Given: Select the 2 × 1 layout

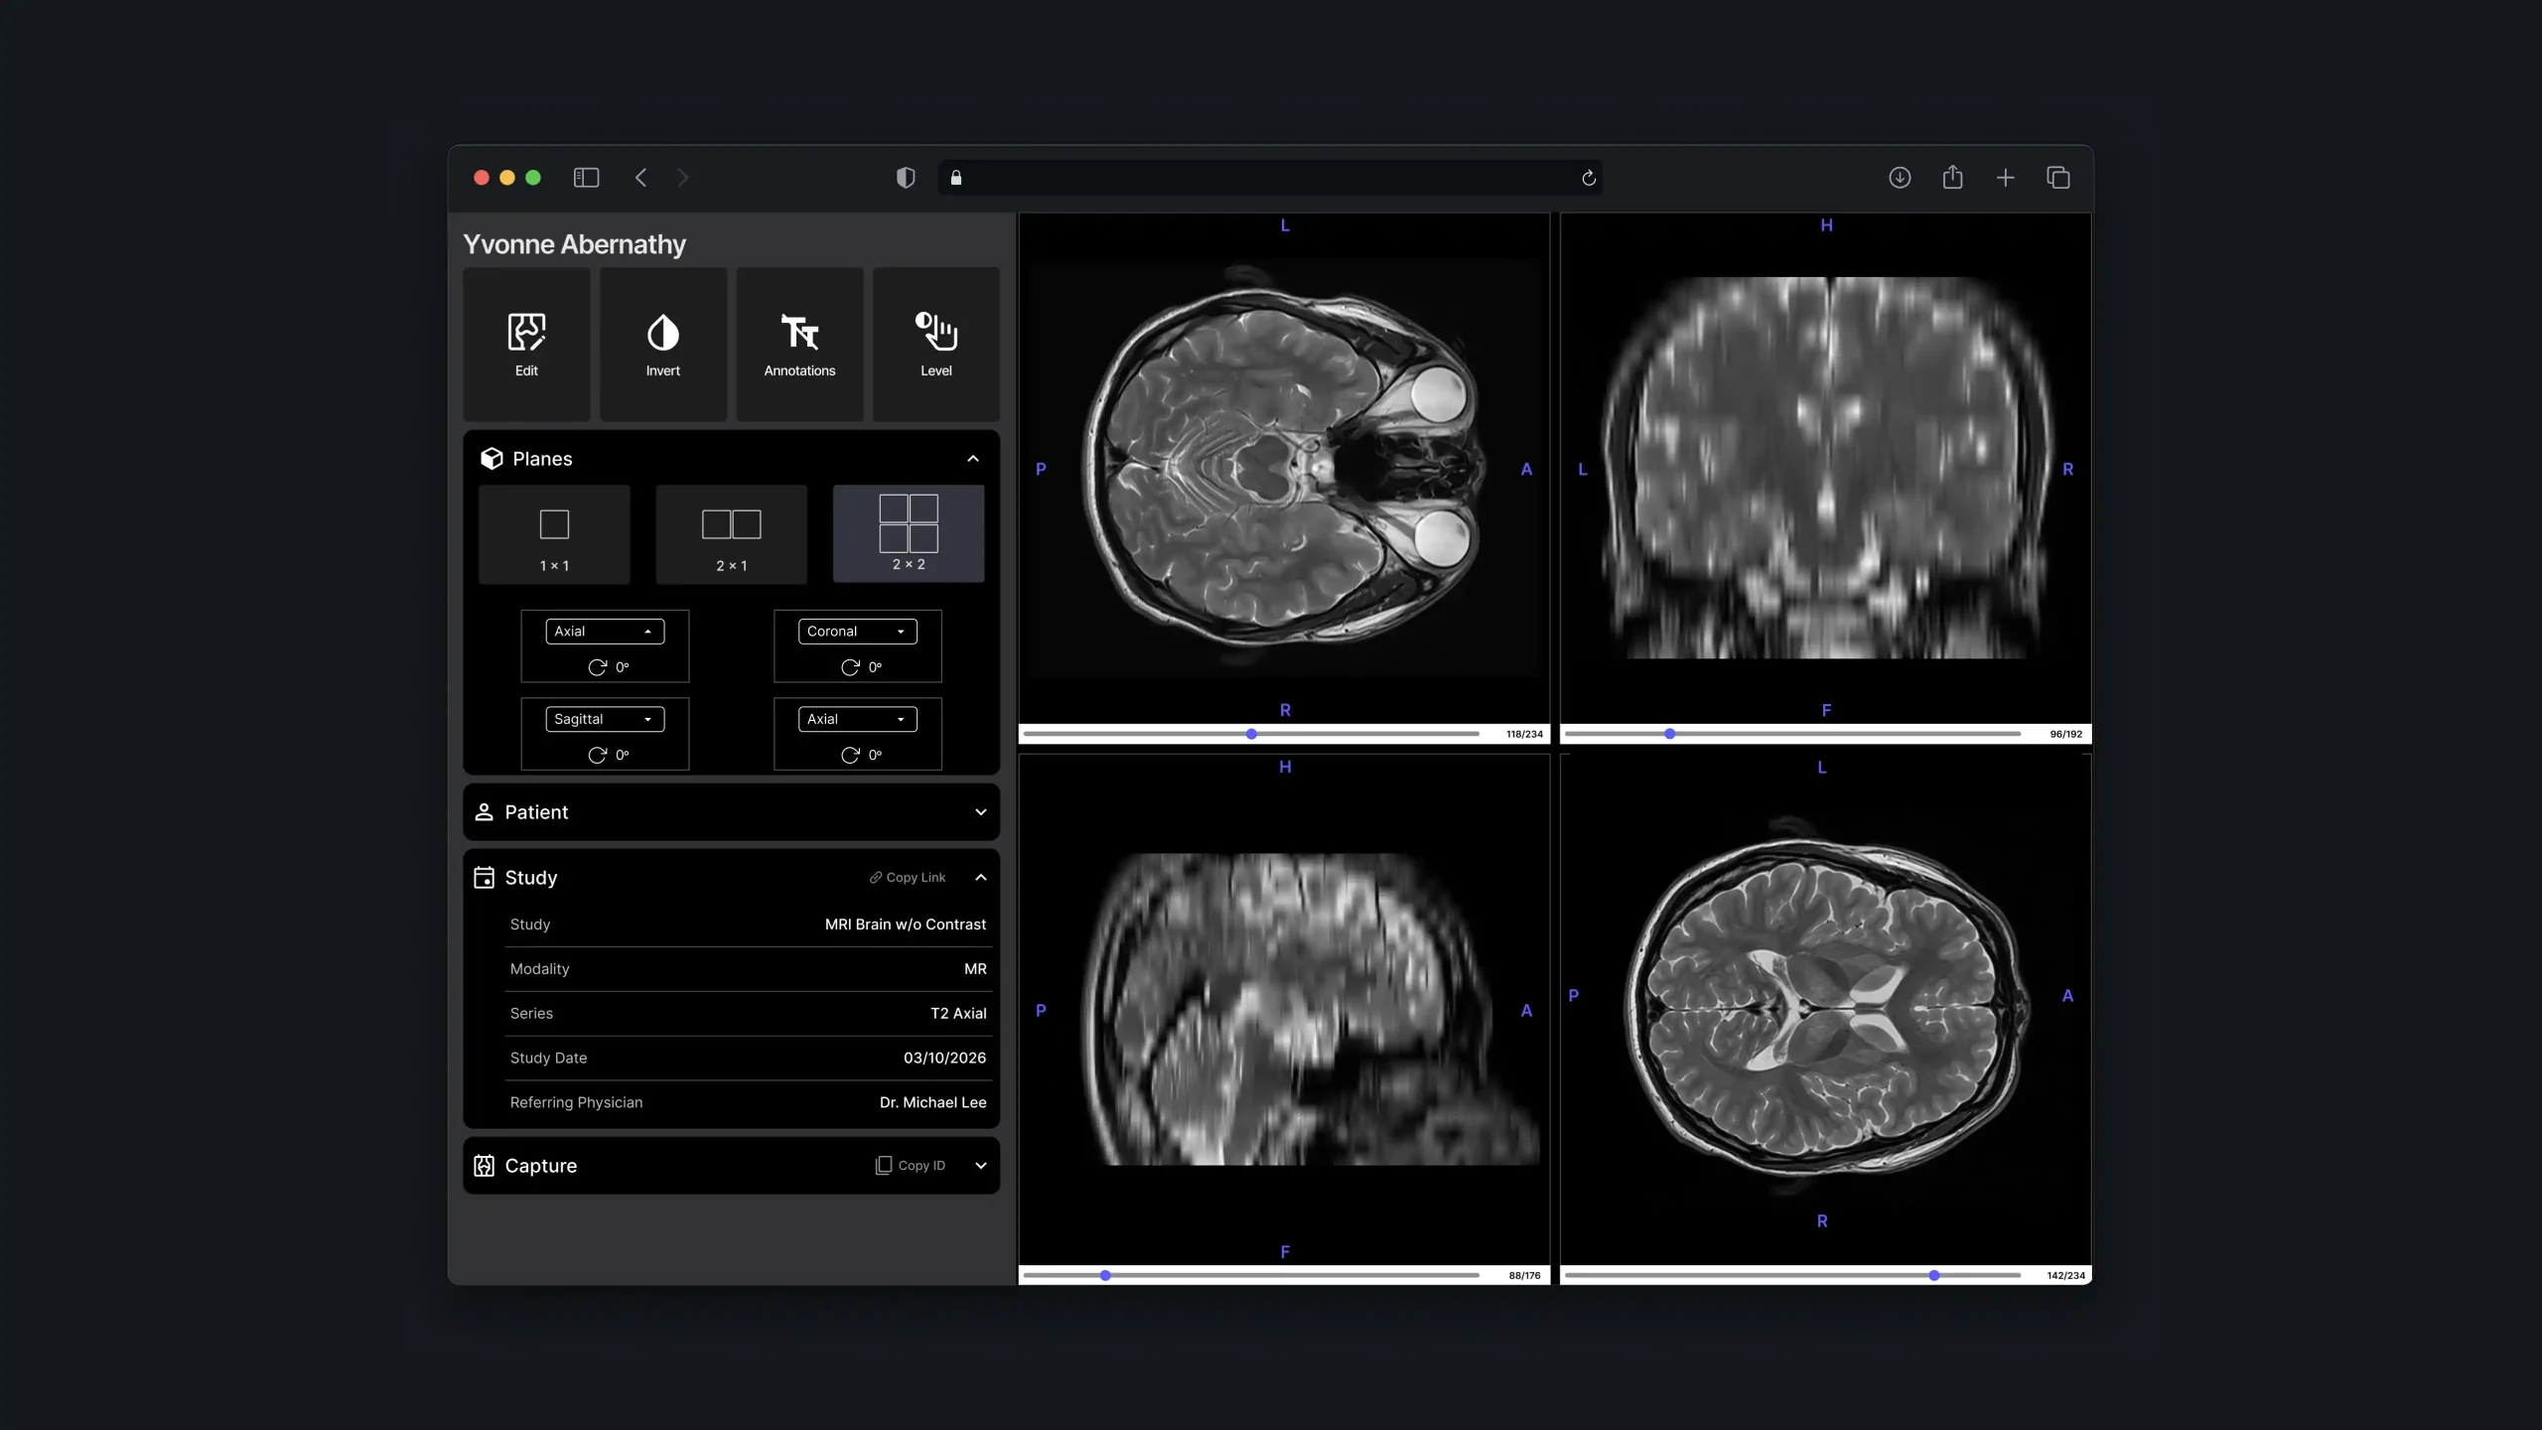Looking at the screenshot, I should pos(732,534).
